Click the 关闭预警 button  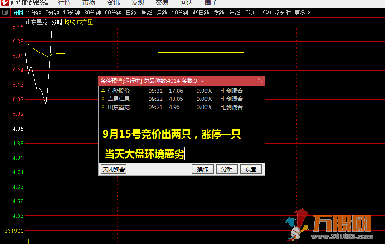coord(114,169)
